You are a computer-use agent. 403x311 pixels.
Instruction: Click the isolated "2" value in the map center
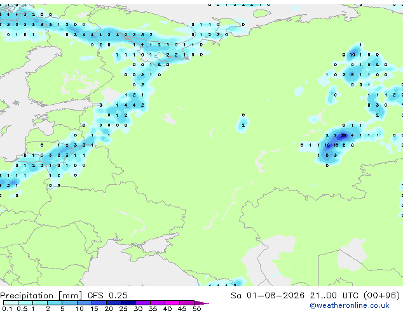coord(243,125)
